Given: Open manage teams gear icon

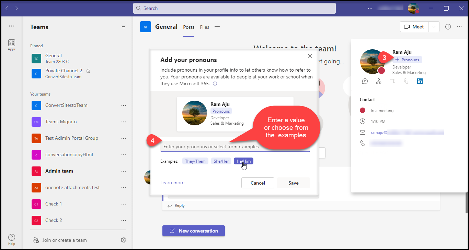Looking at the screenshot, I should 124,240.
